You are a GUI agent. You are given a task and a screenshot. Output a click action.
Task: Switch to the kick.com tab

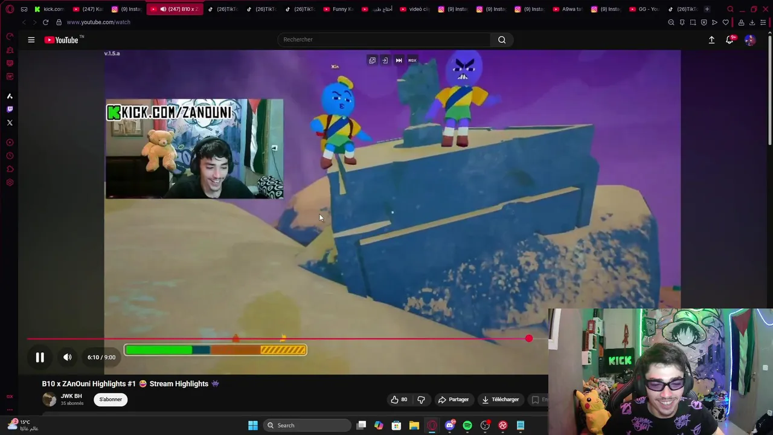tap(49, 9)
